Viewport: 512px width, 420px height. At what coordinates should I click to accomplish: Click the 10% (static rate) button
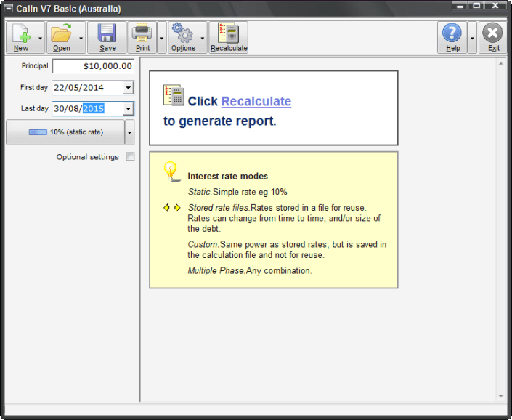[x=65, y=132]
